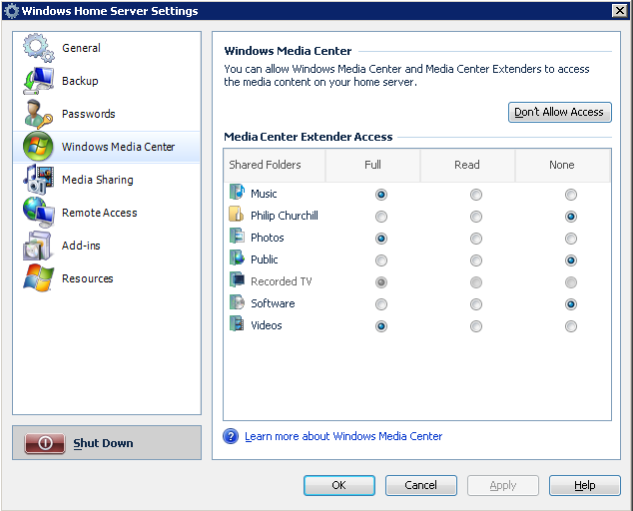633x511 pixels.
Task: Click the Windows Media Center green orb icon
Action: click(x=38, y=146)
